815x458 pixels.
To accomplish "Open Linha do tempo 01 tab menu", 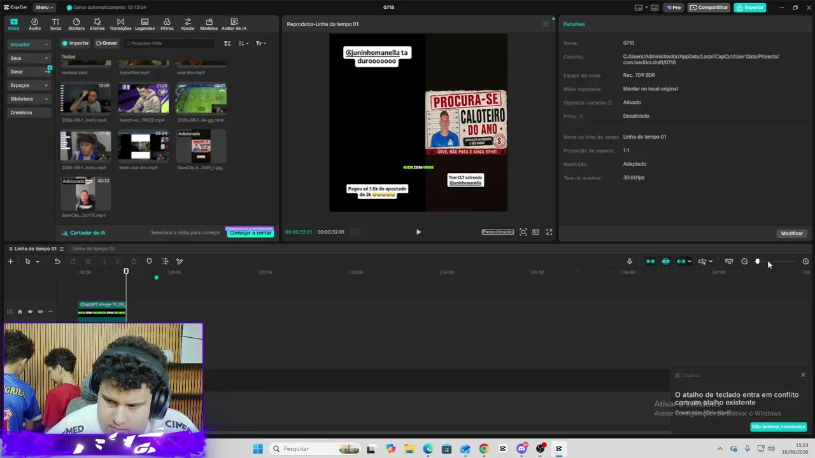I will tap(61, 249).
